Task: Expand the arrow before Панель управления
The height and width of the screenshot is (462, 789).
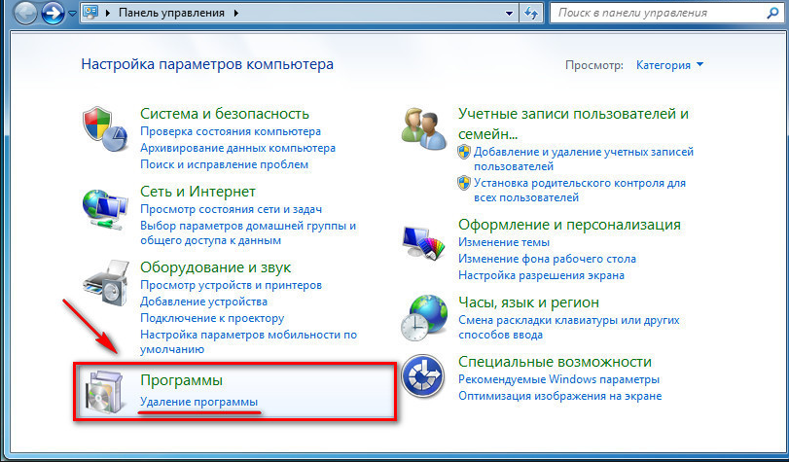Action: 108,13
